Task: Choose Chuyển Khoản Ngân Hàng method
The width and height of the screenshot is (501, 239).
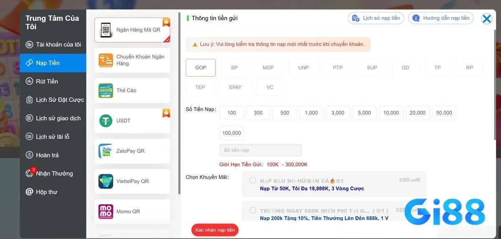Action: [132, 60]
